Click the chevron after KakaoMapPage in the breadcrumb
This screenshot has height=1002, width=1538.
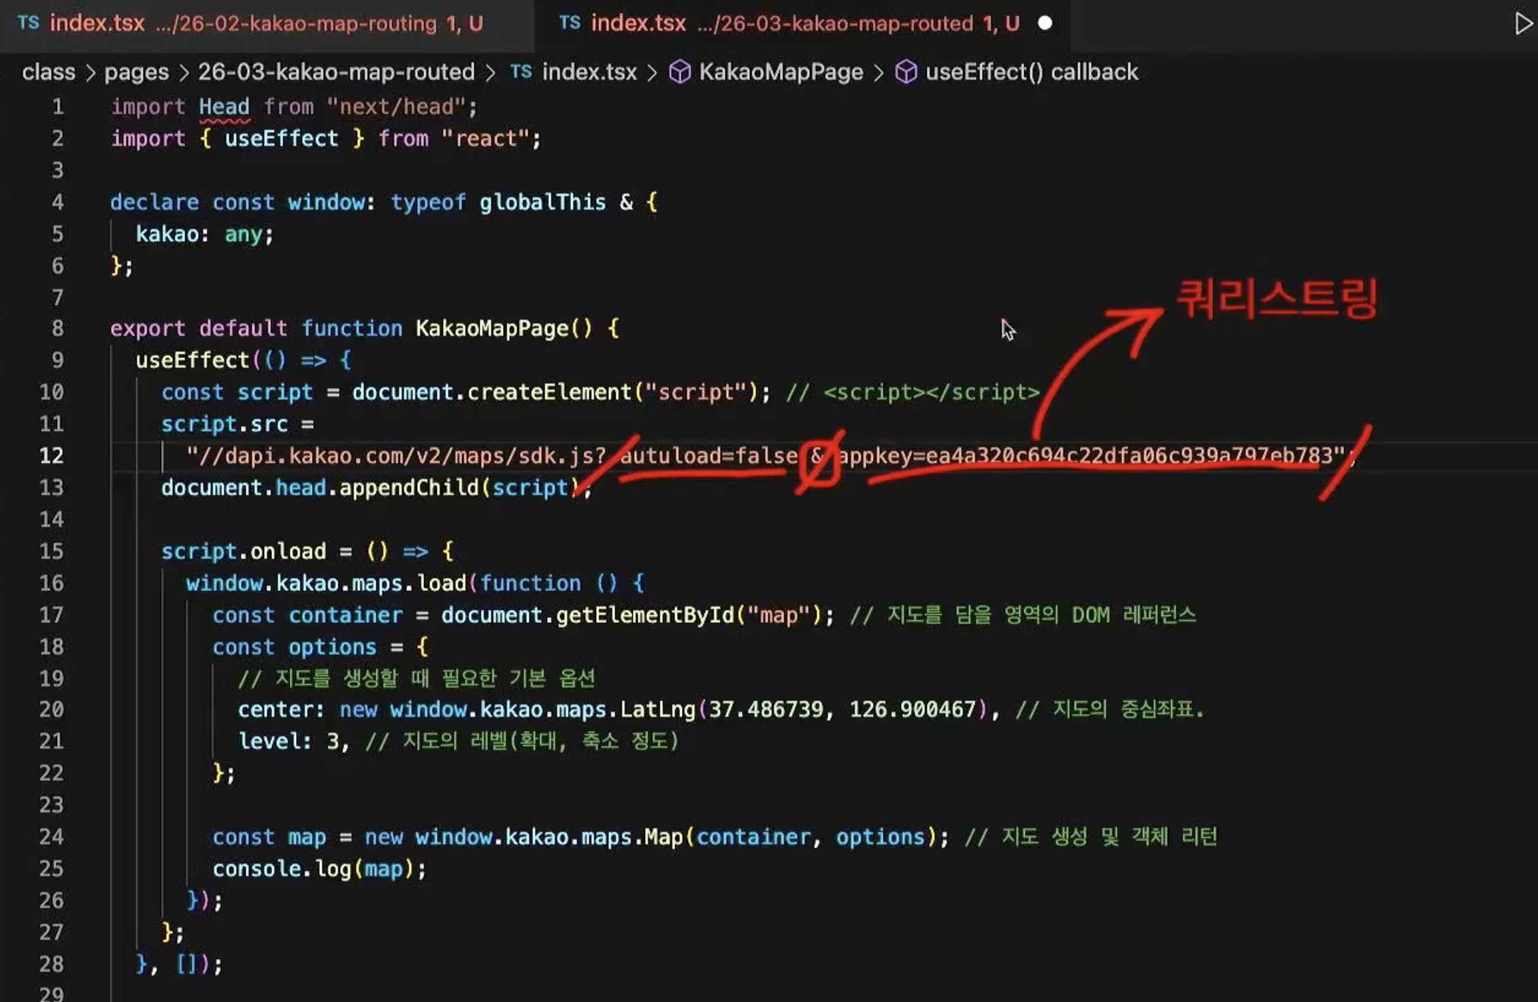(879, 72)
